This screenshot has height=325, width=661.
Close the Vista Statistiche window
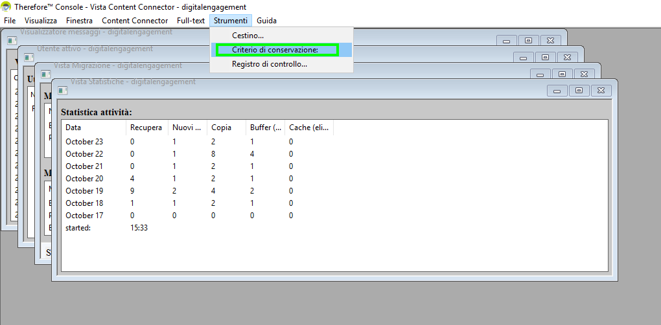[x=601, y=91]
